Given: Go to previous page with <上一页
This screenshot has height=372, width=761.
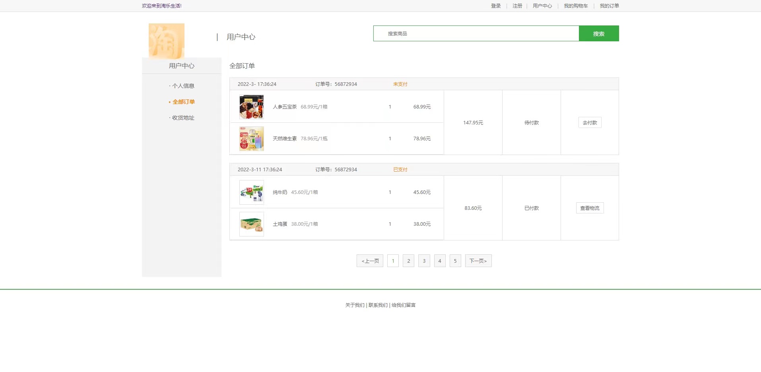Looking at the screenshot, I should pyautogui.click(x=370, y=261).
